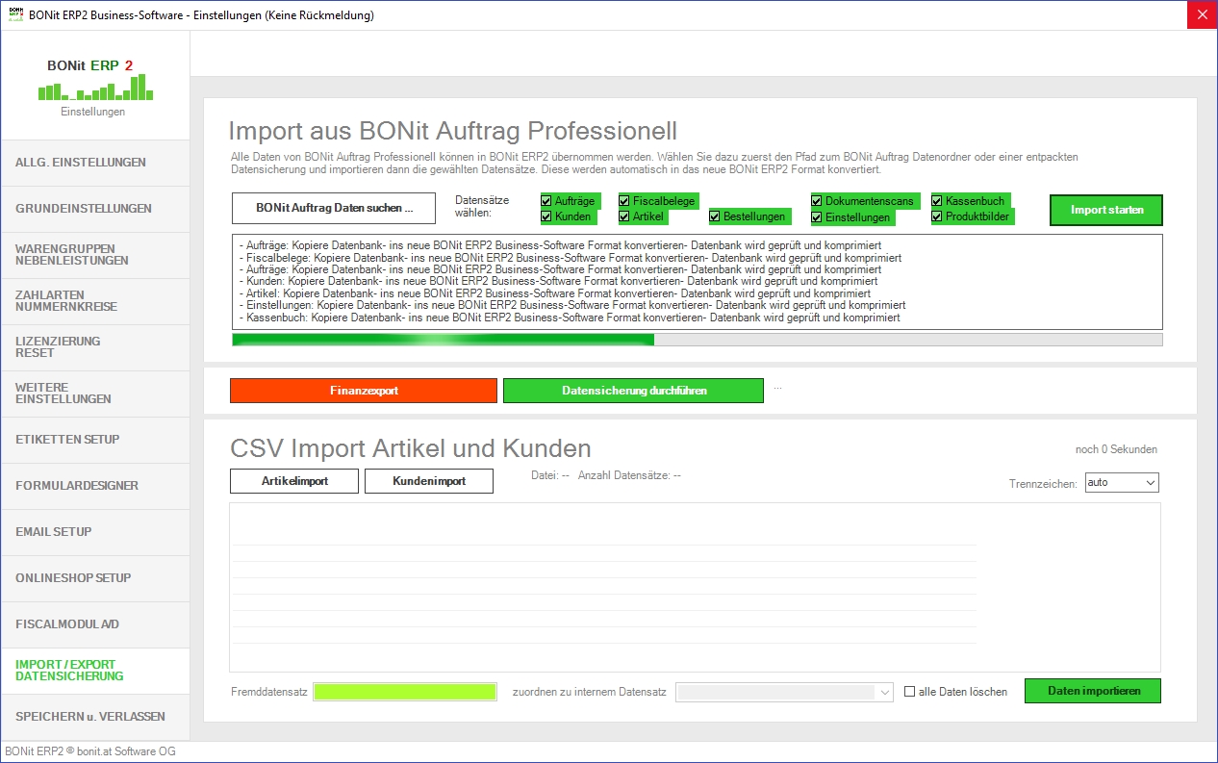Click the Daten importieren button

click(x=1093, y=691)
